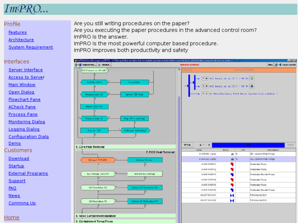The width and height of the screenshot is (298, 223).
Task: Click the 8. Need Containment Isolation section bar
Action: pos(125,216)
